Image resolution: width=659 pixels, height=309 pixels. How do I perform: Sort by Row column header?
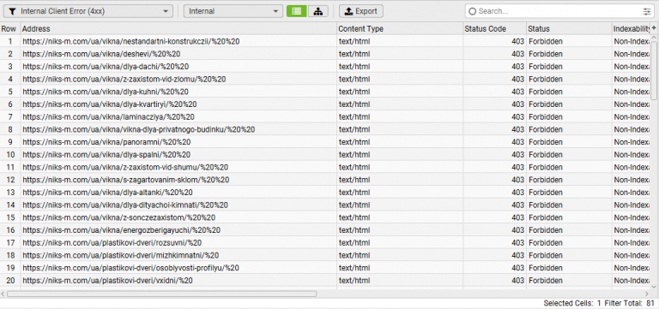pyautogui.click(x=10, y=28)
